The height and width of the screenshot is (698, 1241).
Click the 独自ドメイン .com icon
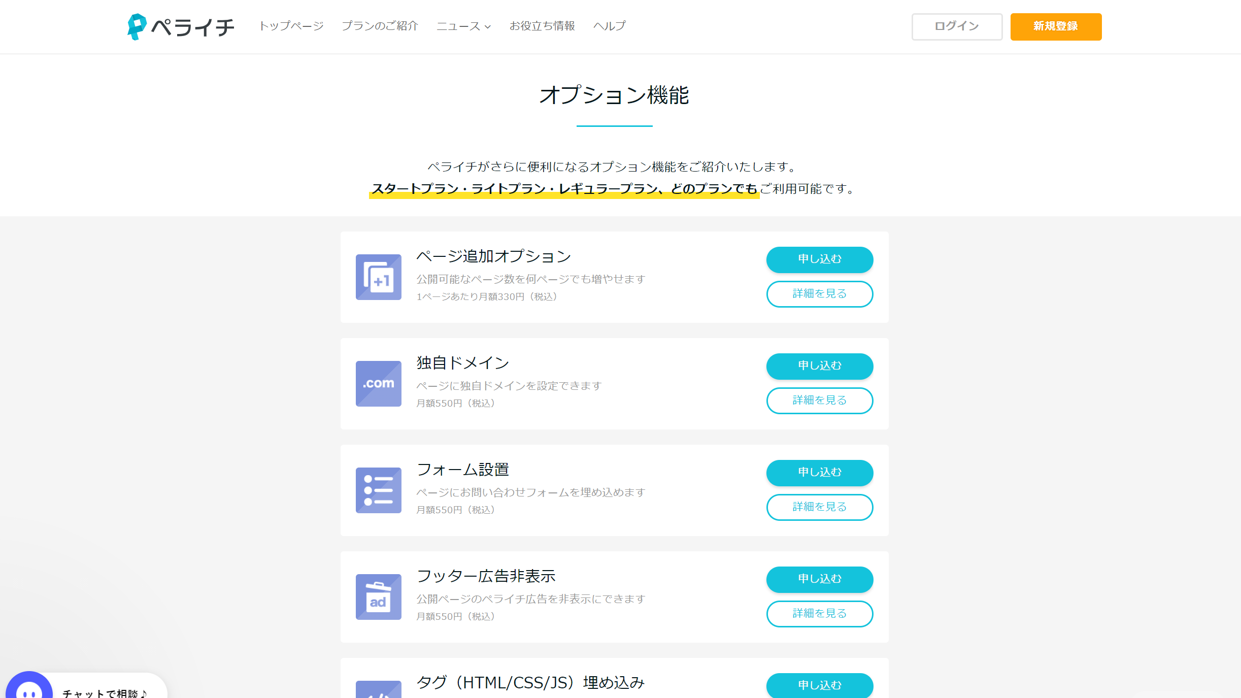pos(379,384)
